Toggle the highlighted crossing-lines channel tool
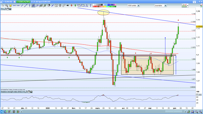The image size is (203, 114). [33, 6]
